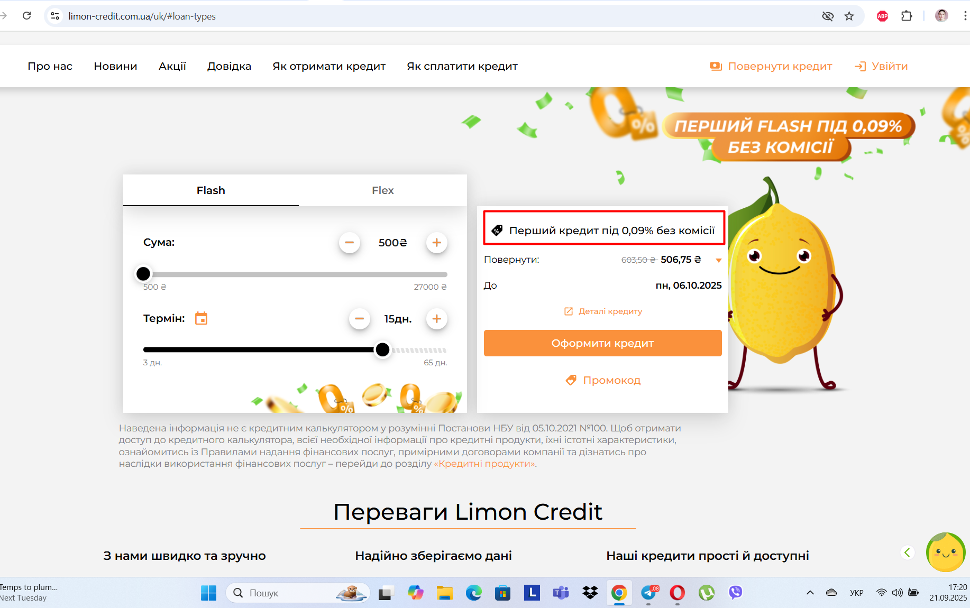Switch to the Flex loan tab
The image size is (970, 608).
pyautogui.click(x=383, y=190)
